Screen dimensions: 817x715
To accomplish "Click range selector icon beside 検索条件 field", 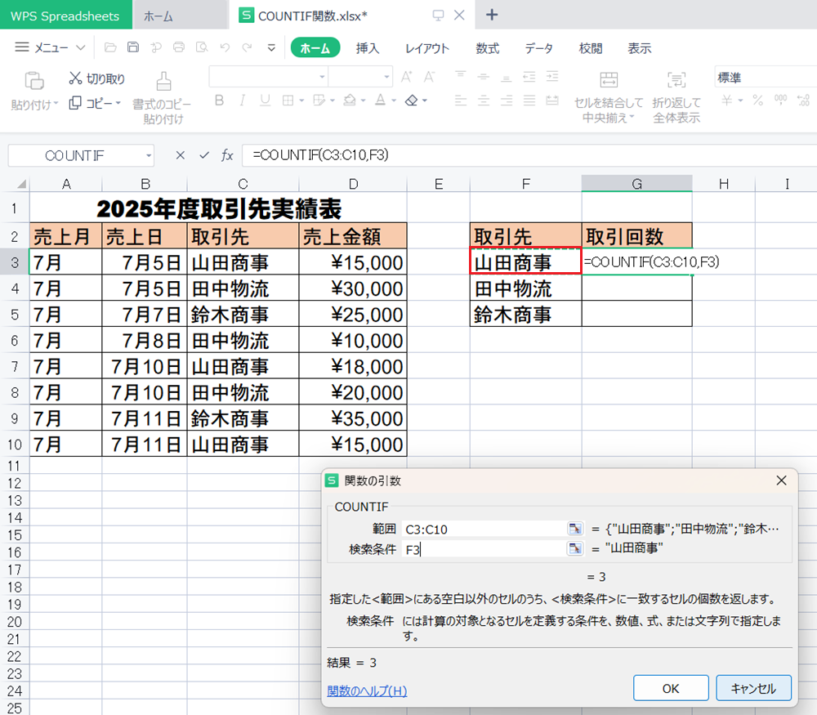I will [575, 548].
